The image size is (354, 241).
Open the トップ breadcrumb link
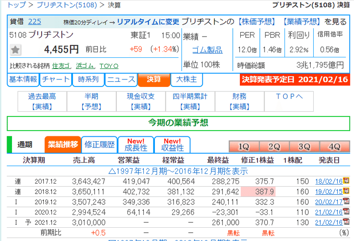coord(16,5)
